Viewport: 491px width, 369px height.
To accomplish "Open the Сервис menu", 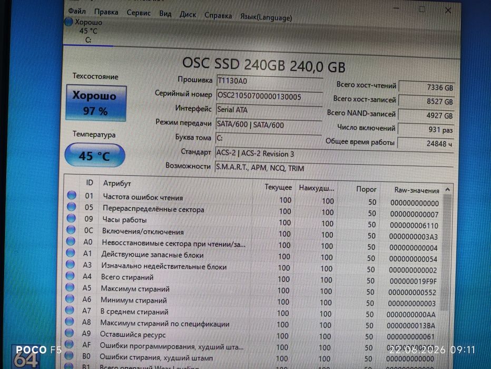I will tap(139, 13).
